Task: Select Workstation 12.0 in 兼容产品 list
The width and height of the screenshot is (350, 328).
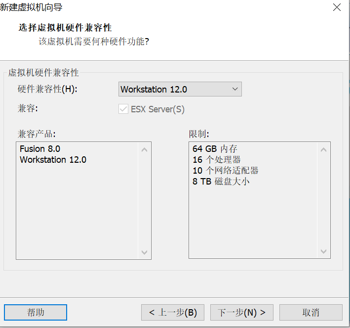Action: (x=53, y=160)
